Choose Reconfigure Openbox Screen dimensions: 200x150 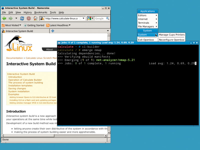172,40
